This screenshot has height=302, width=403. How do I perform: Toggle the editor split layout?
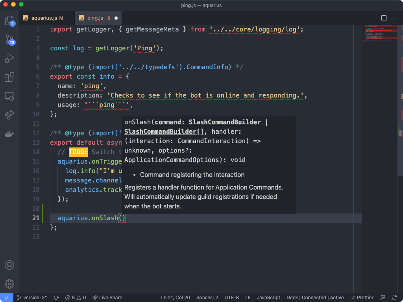(x=383, y=18)
